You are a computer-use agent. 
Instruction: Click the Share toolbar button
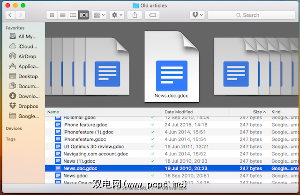[135, 15]
